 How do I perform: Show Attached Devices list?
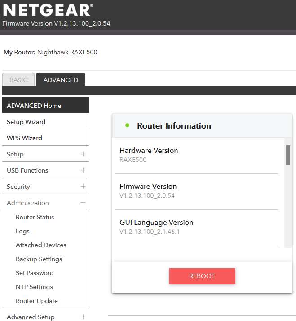(x=41, y=245)
